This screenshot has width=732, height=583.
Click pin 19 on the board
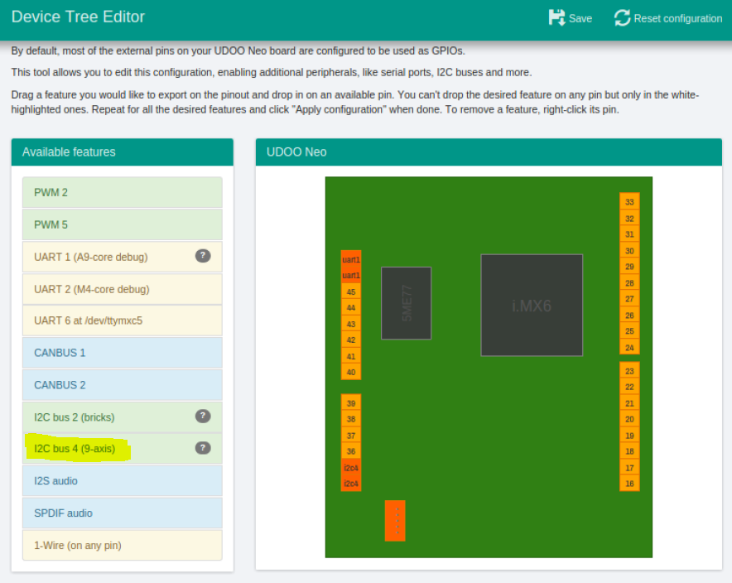[x=630, y=436]
